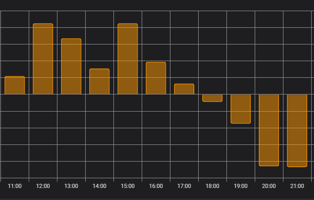The image size is (314, 200).
Task: Click the 11:00 time axis label
Action: tap(15, 186)
